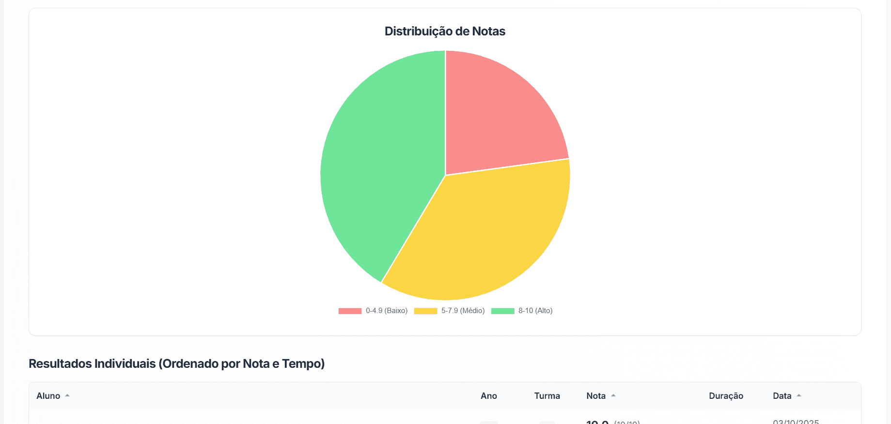This screenshot has width=891, height=424.
Task: Click the Duração column header
Action: [726, 396]
